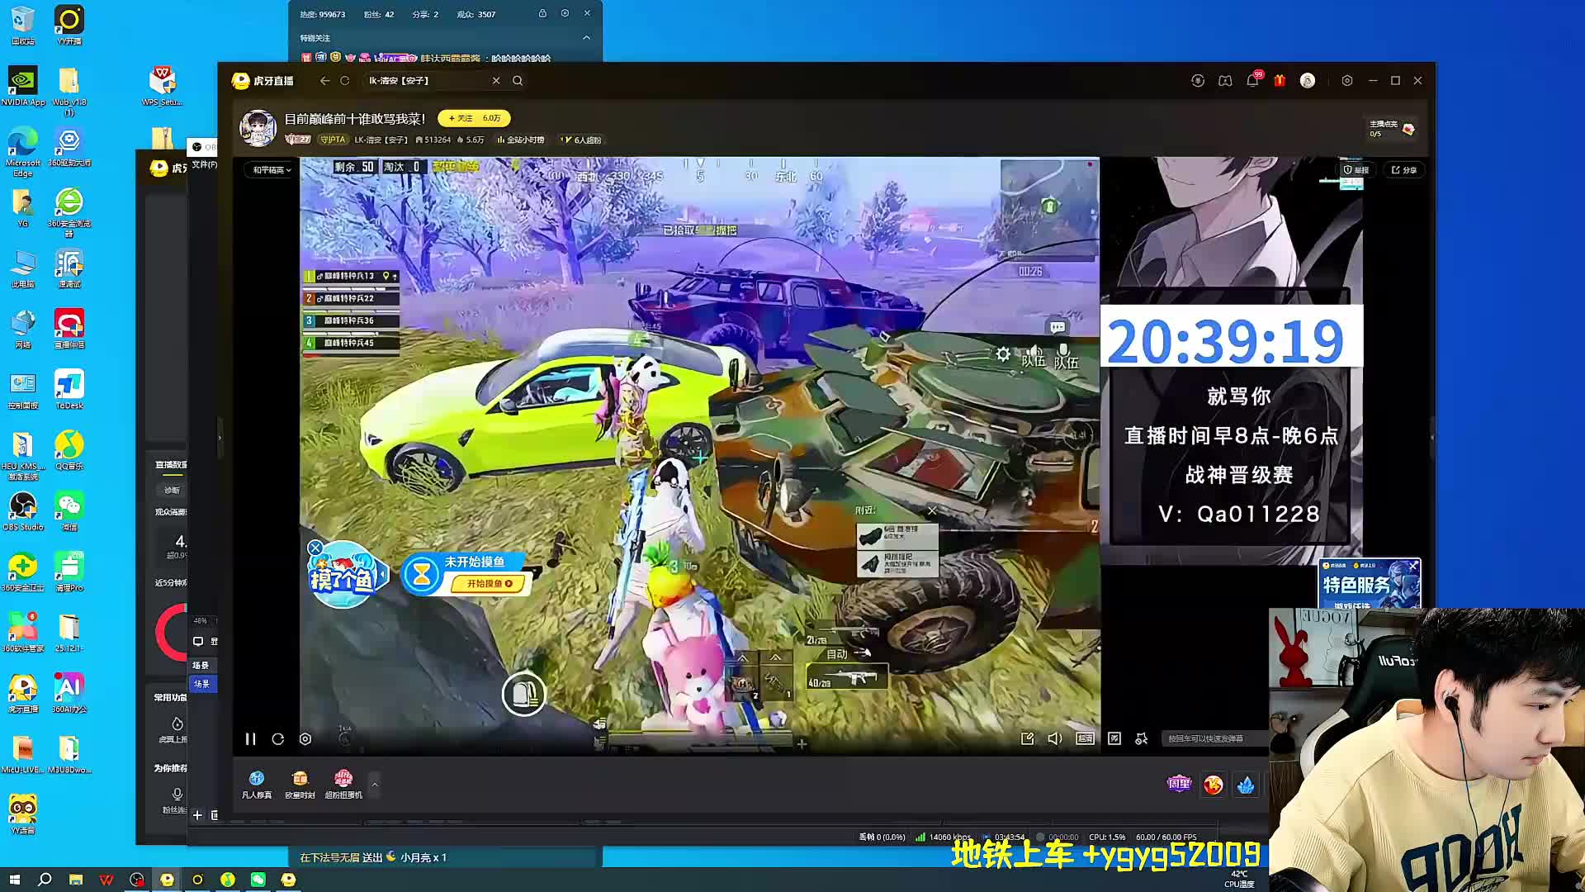
Task: Open the 和平精英 game category dropdown
Action: (272, 170)
